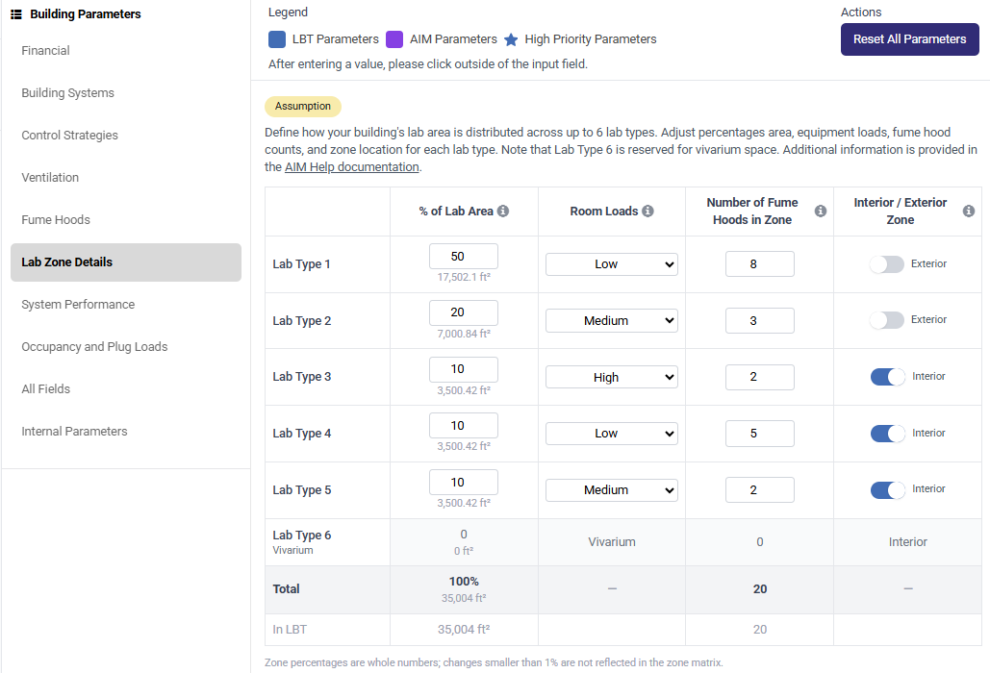
Task: Open the AIM Help documentation link
Action: click(352, 166)
